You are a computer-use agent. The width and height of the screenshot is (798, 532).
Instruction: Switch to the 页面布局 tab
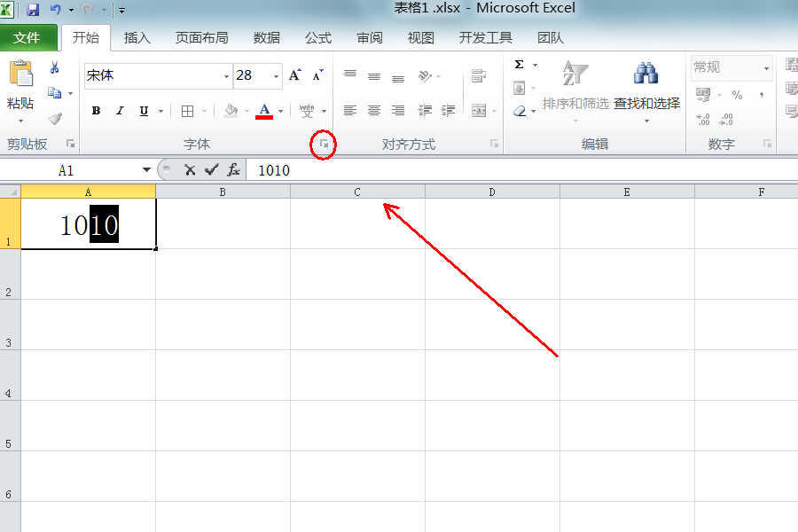point(201,37)
